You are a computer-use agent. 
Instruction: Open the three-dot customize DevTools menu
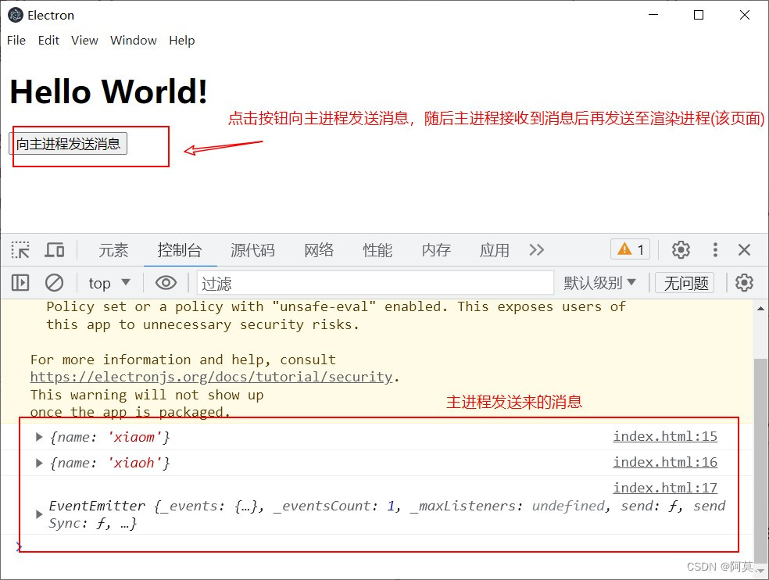(715, 249)
